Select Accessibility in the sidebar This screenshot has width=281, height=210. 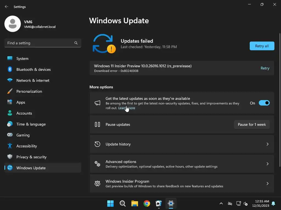[x=43, y=146]
